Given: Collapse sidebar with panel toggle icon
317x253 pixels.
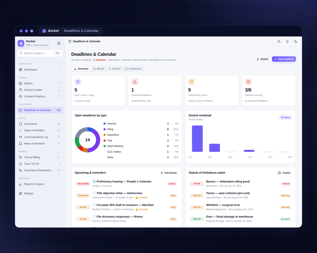Looking at the screenshot, I should (x=59, y=43).
